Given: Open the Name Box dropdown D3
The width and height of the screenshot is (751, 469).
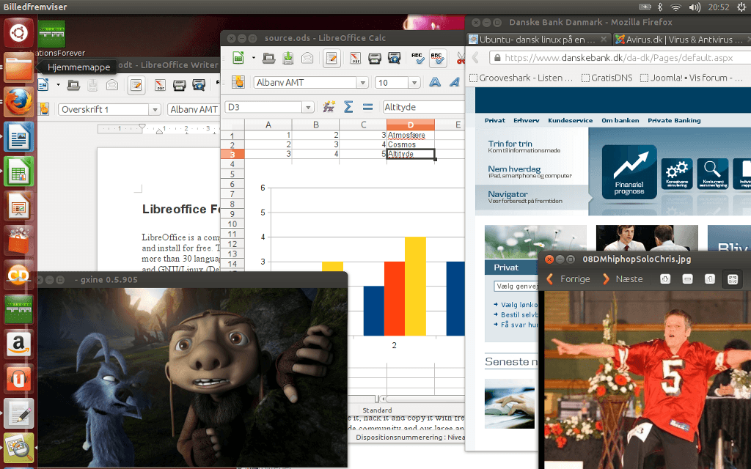Looking at the screenshot, I should coord(308,107).
